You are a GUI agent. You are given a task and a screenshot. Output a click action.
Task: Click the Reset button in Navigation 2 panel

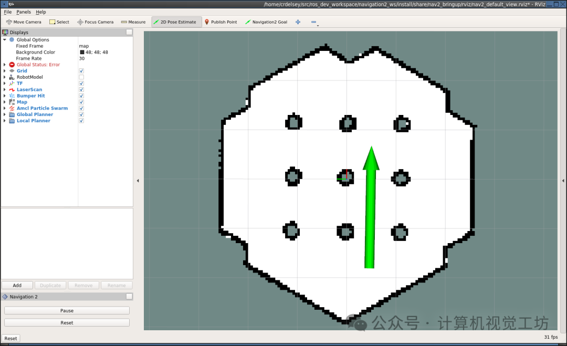click(67, 322)
